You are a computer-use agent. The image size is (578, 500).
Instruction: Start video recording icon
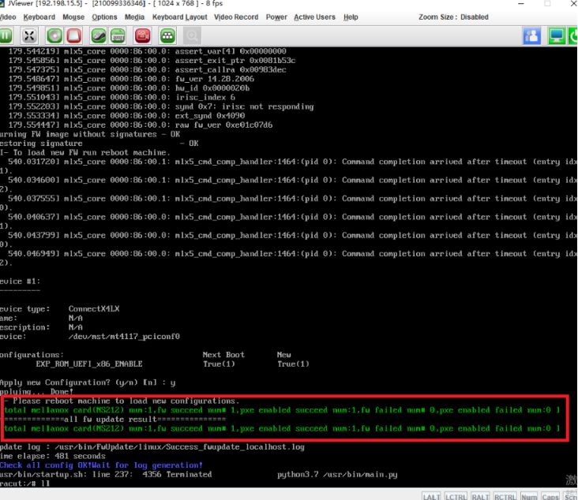pos(142,35)
